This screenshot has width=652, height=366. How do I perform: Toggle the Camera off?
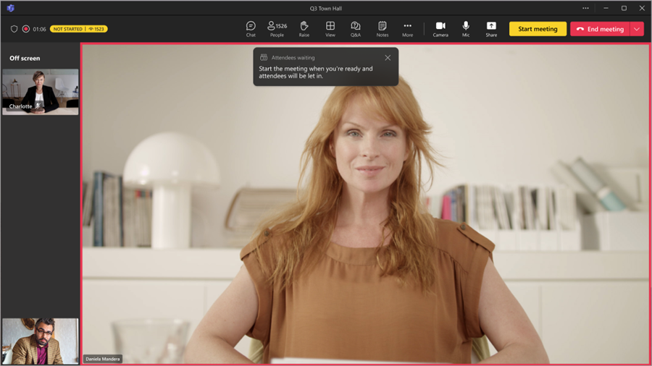(x=440, y=29)
